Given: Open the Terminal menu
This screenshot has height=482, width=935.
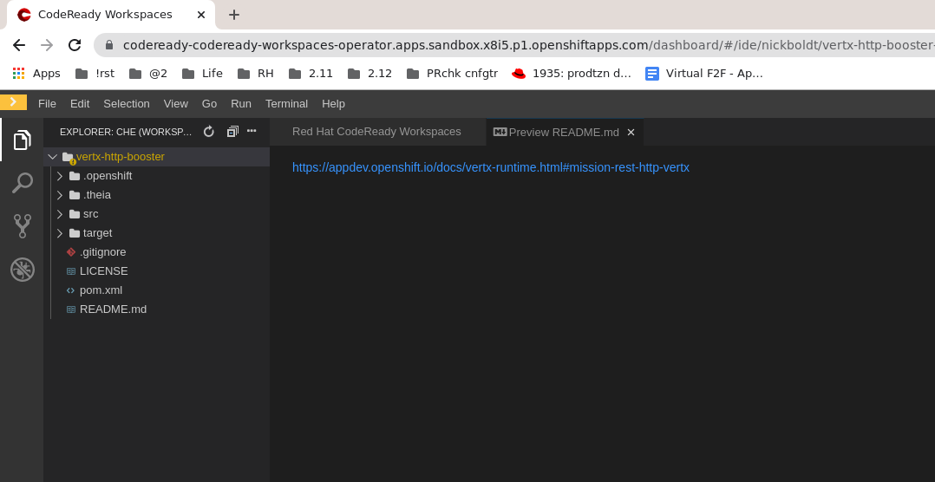Looking at the screenshot, I should point(287,104).
